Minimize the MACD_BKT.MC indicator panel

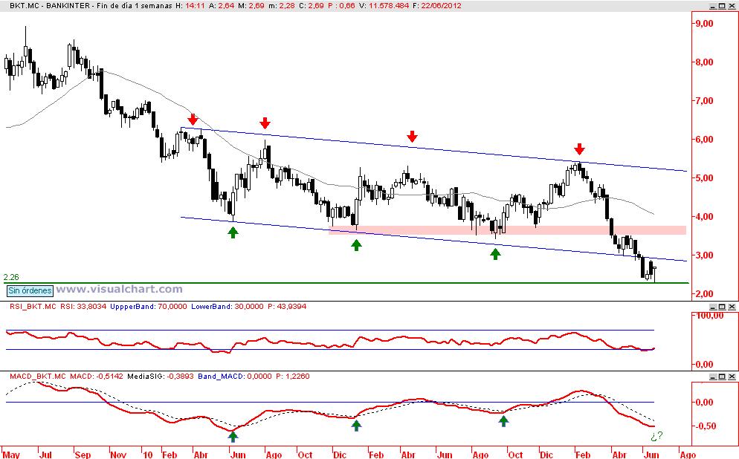712,377
